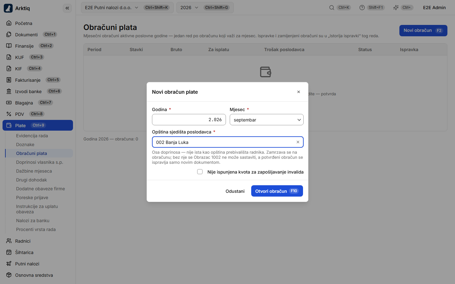
Task: Open the 2026 year selector dropdown
Action: [x=205, y=8]
